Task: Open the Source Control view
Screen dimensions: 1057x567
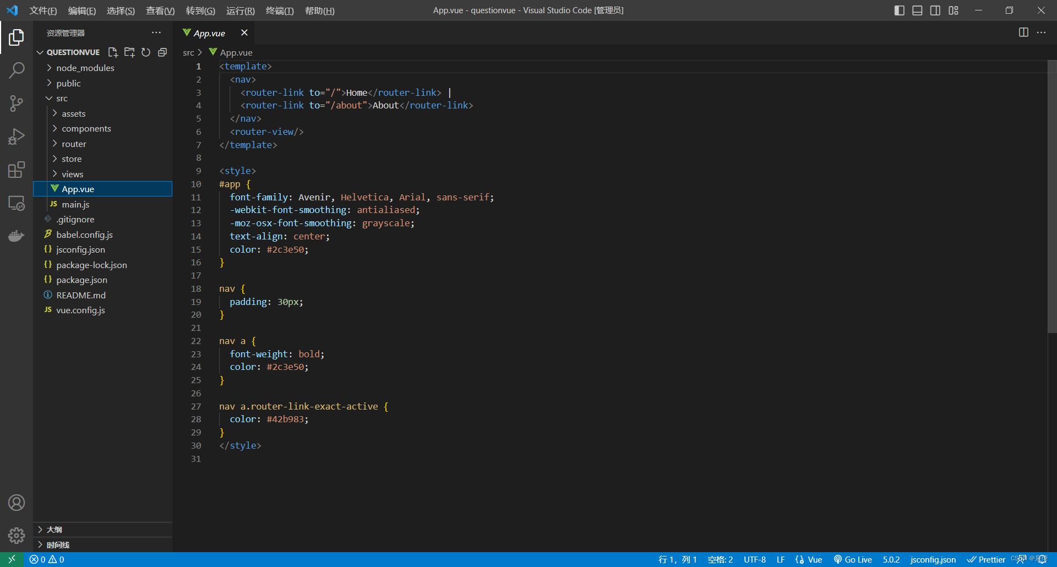Action: [x=17, y=103]
